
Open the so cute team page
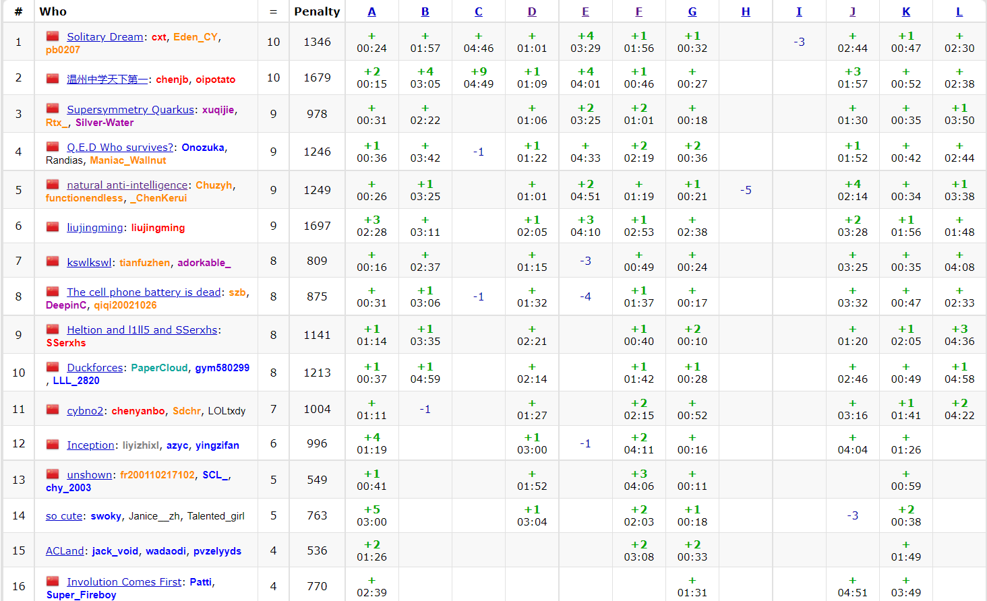tap(64, 516)
